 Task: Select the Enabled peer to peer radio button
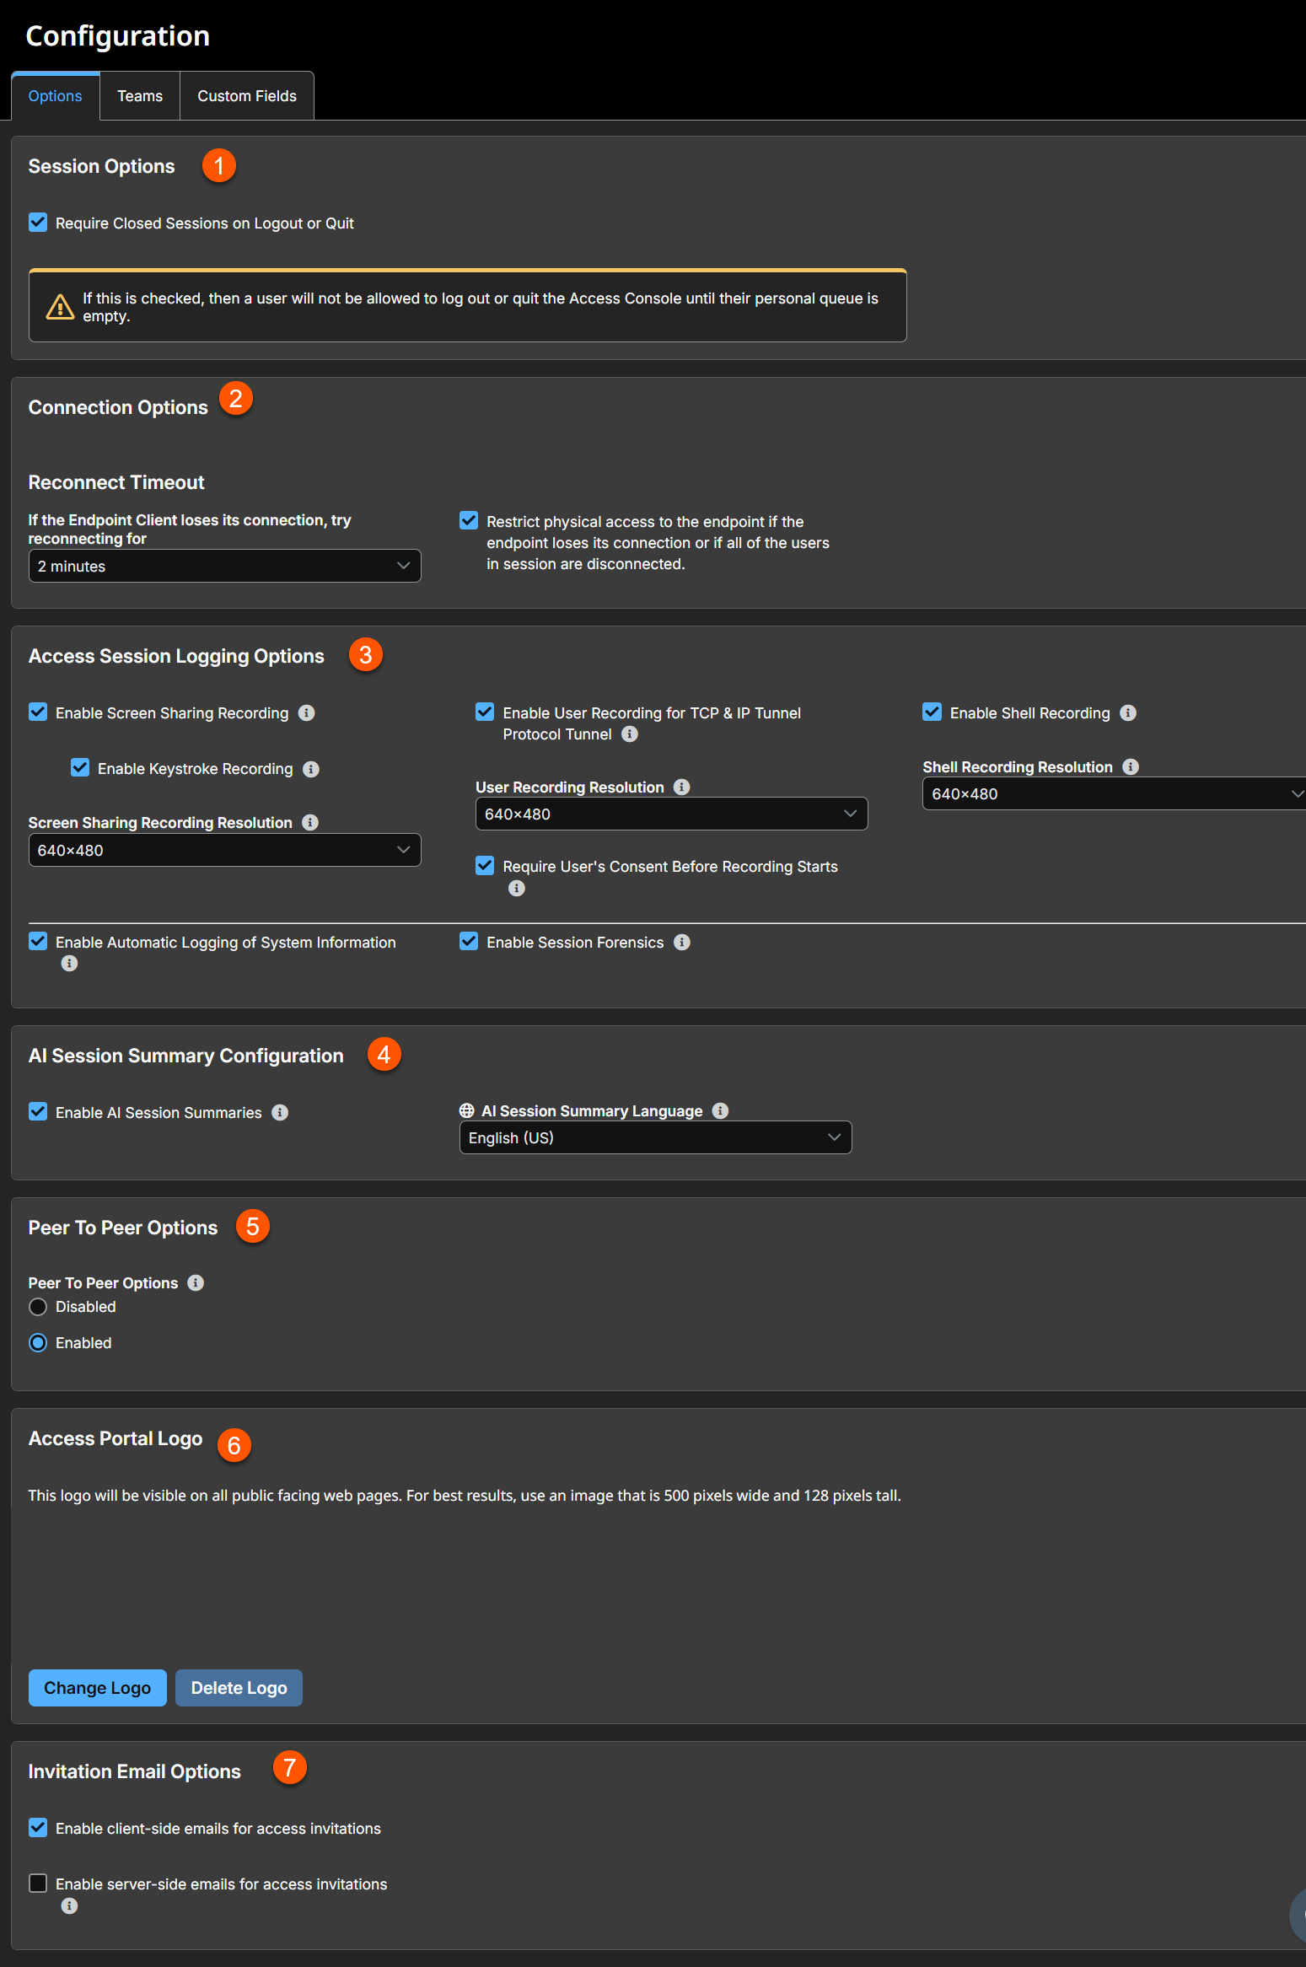38,1343
